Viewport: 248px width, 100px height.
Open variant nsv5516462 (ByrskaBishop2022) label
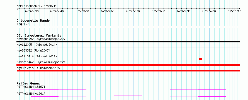coord(41,62)
